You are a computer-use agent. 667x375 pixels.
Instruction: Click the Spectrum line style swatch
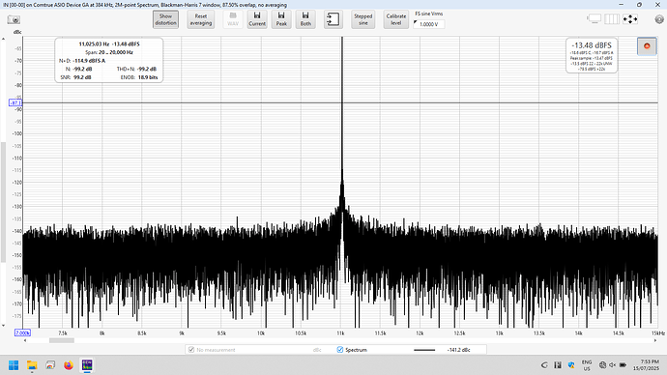pos(424,350)
